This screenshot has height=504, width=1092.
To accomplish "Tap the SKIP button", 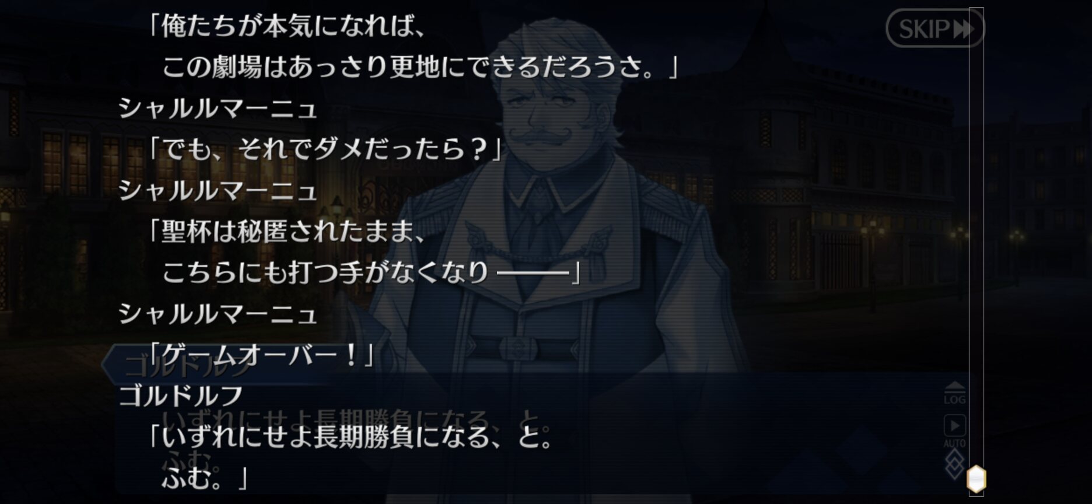I will pos(935,28).
